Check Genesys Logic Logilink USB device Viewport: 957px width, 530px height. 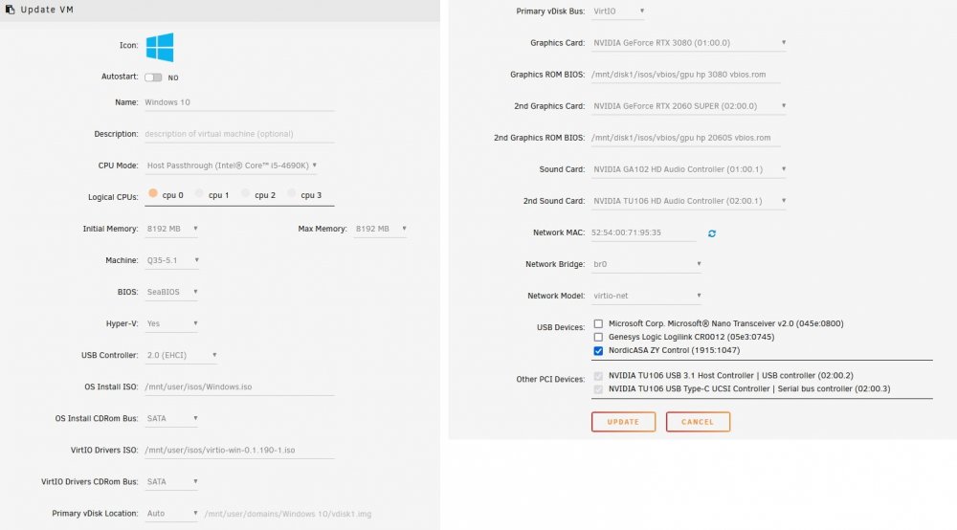598,338
